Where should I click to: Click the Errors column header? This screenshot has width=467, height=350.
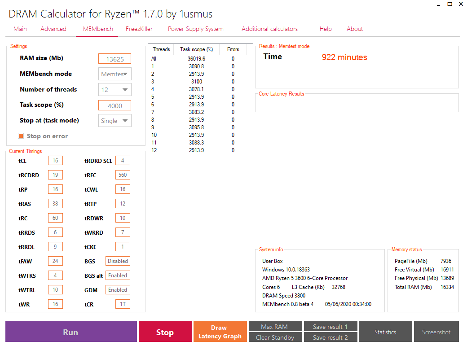click(233, 49)
